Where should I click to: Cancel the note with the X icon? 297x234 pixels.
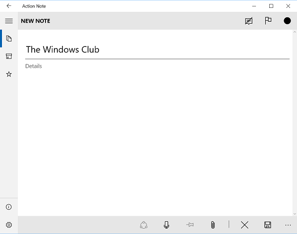[245, 225]
